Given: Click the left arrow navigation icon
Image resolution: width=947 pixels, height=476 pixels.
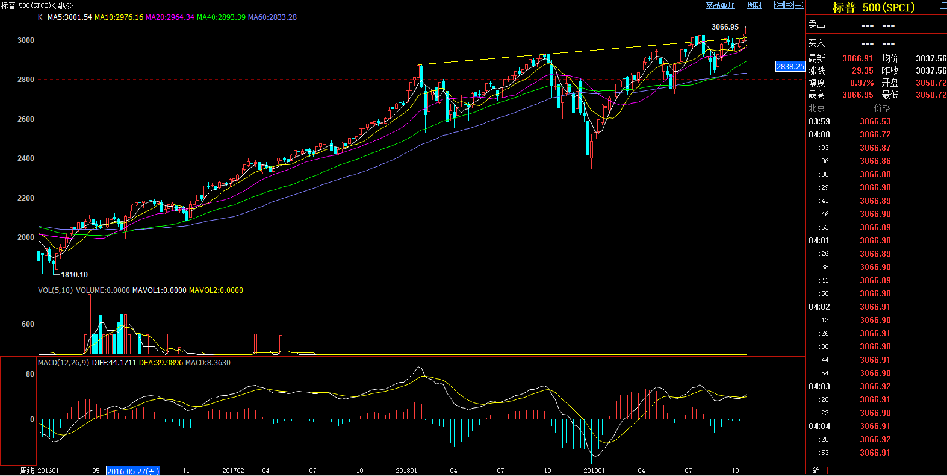Looking at the screenshot, I should pos(778,5).
